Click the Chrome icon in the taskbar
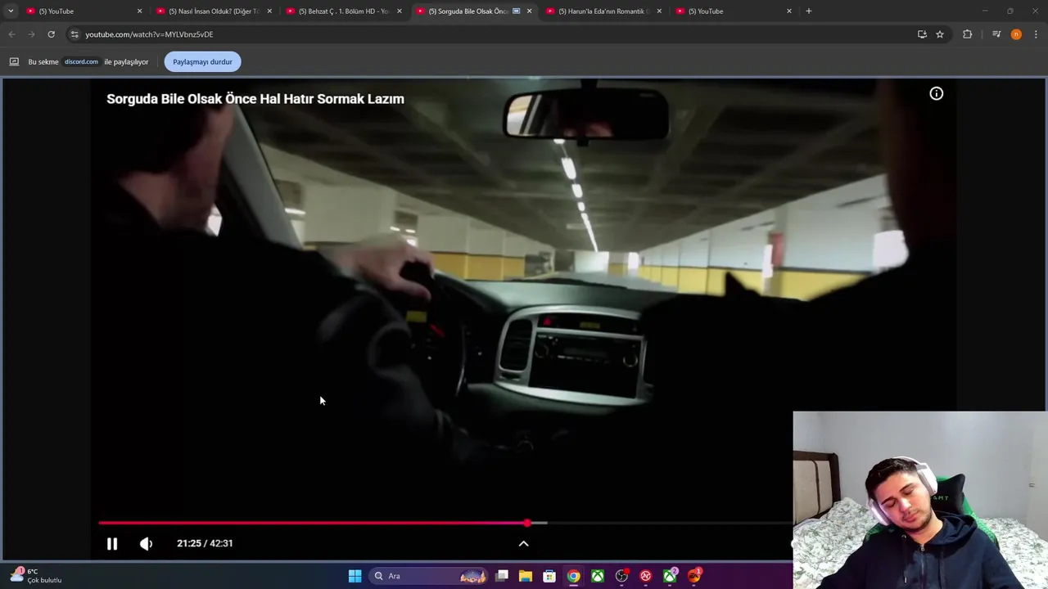The image size is (1048, 589). [574, 576]
